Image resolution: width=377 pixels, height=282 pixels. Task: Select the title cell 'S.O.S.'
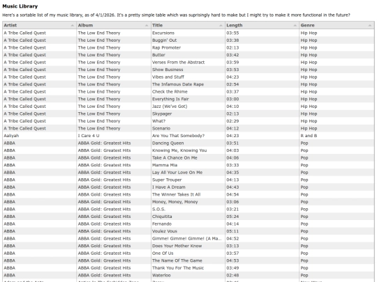pos(188,209)
